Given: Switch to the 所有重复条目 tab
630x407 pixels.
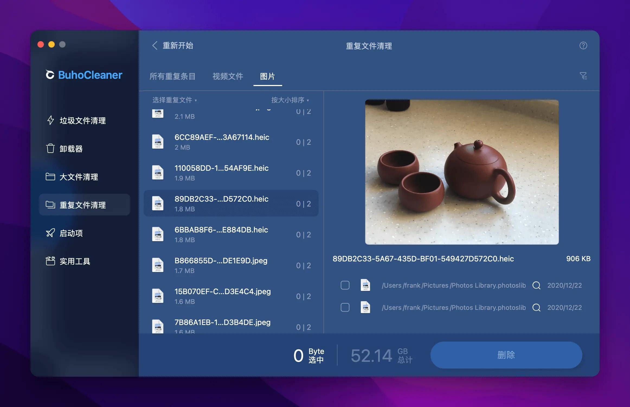Looking at the screenshot, I should tap(173, 77).
